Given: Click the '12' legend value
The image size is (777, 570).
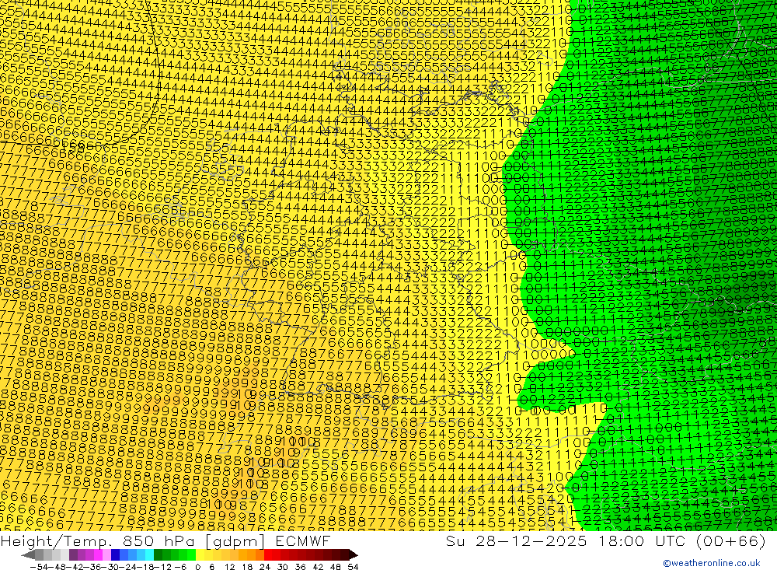Looking at the screenshot, I should 230,567.
